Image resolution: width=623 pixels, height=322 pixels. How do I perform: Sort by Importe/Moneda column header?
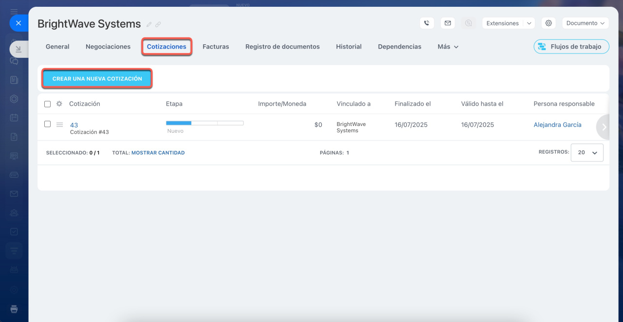[x=282, y=104]
